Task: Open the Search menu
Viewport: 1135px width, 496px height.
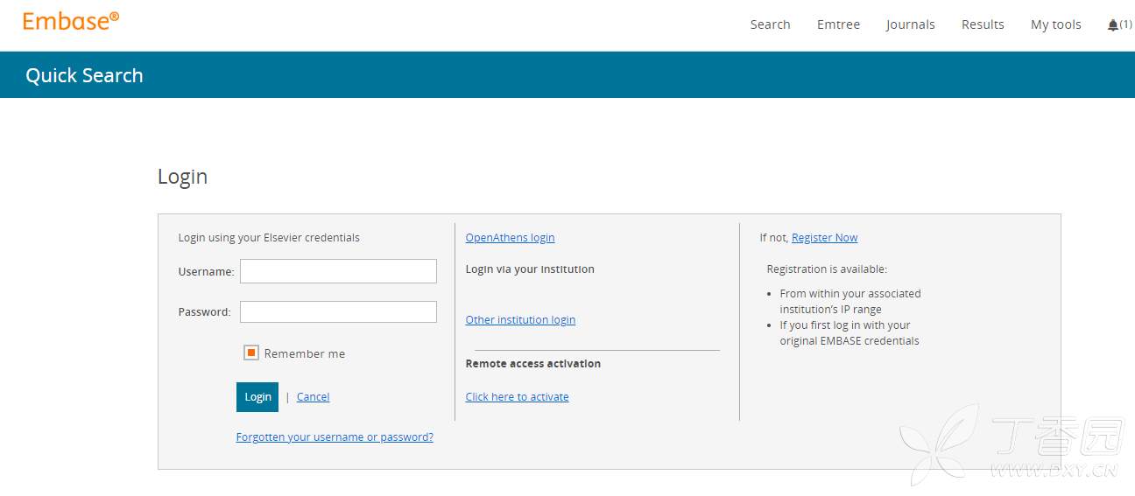Action: 770,24
